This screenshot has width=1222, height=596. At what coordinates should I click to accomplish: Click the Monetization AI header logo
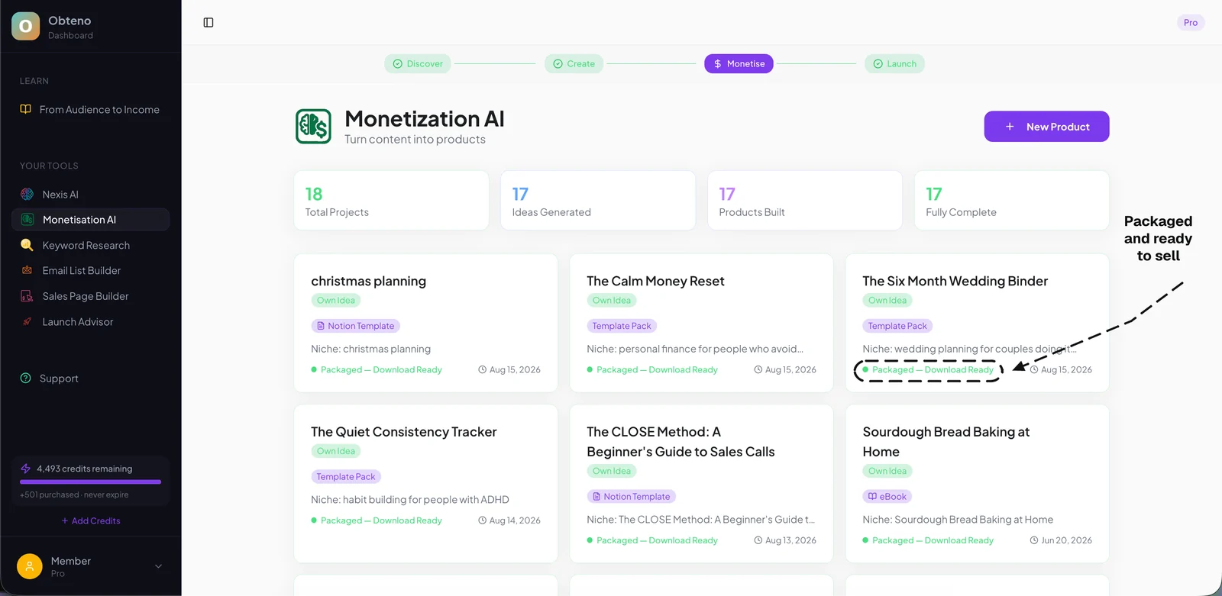pos(314,127)
